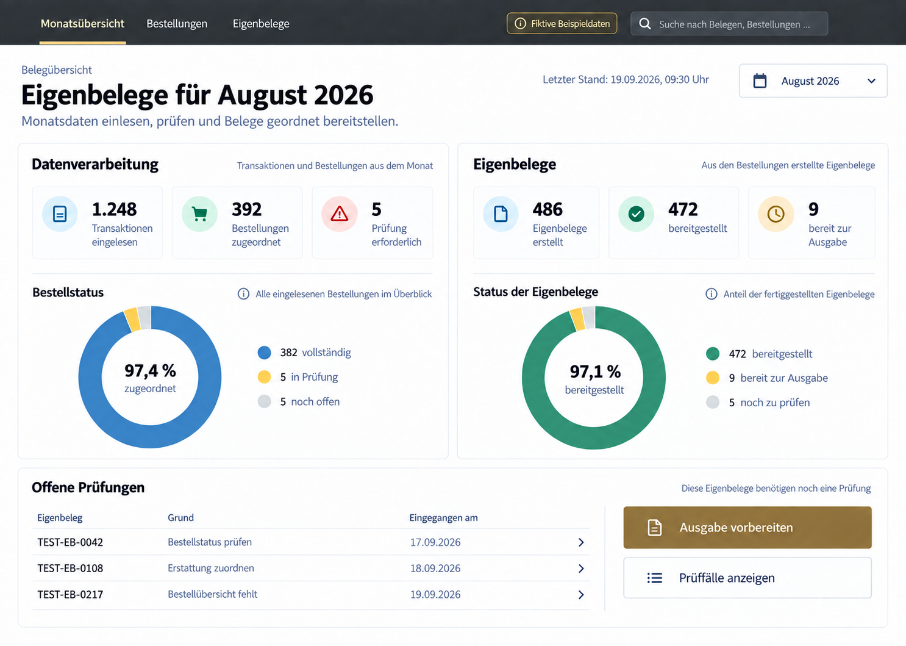The image size is (906, 646).
Task: Click the document icon in Ausgabe vorbereiten button
Action: coord(654,528)
